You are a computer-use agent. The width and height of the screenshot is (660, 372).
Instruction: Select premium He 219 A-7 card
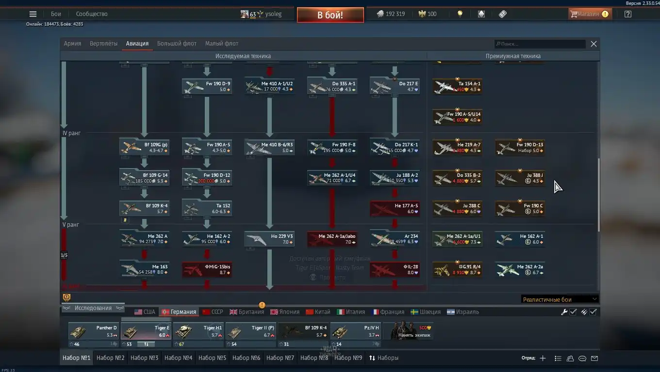[x=457, y=147]
